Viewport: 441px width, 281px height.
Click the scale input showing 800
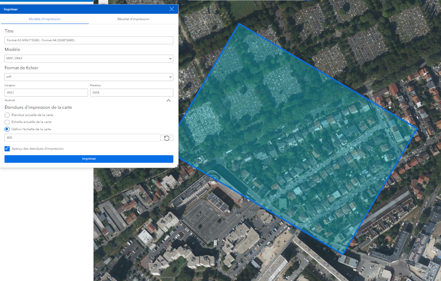pos(82,138)
